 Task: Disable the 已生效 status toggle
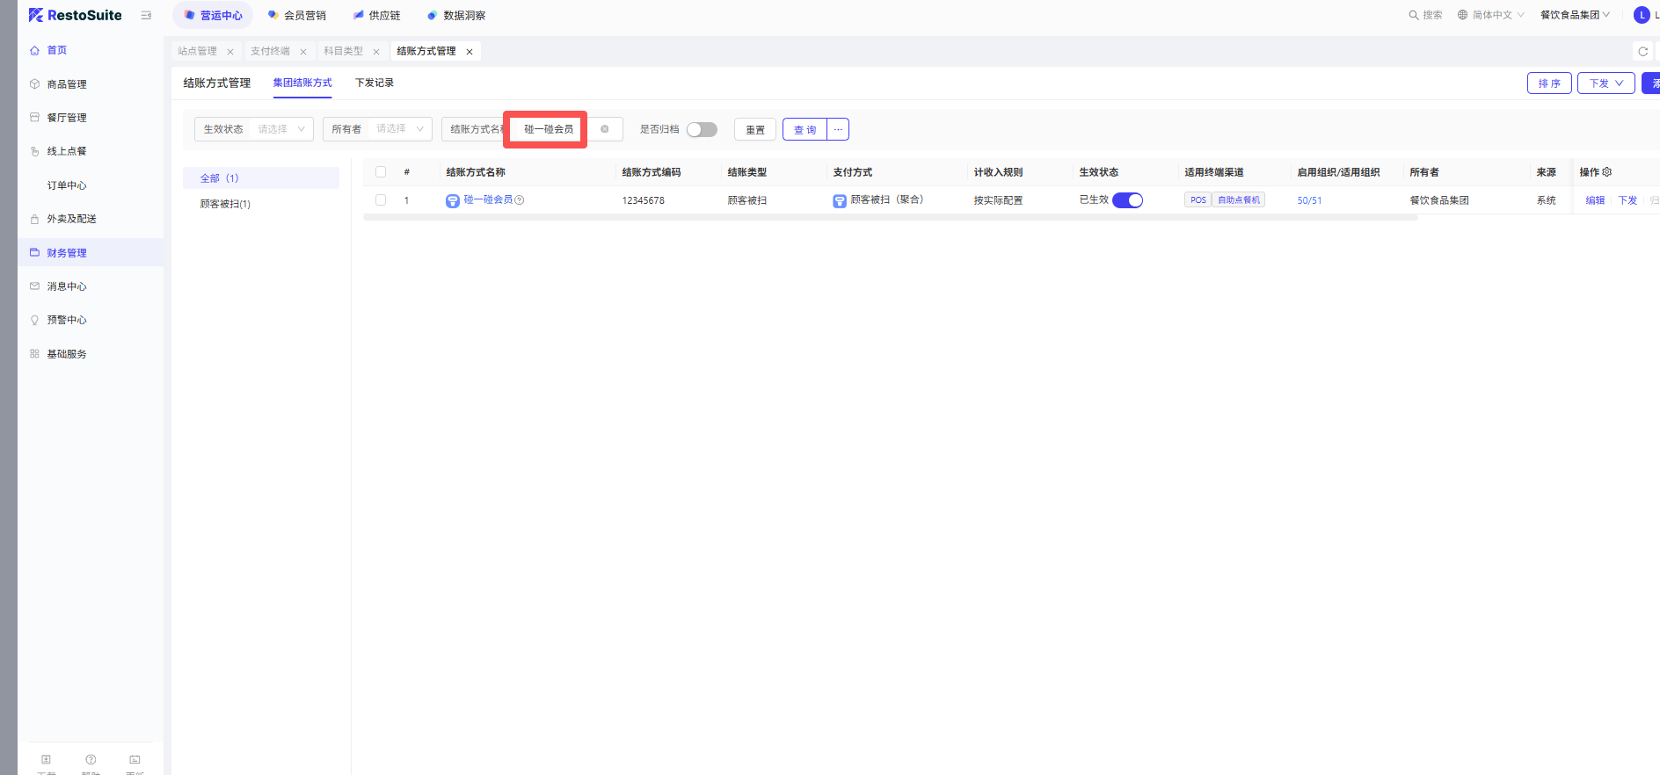[1127, 200]
